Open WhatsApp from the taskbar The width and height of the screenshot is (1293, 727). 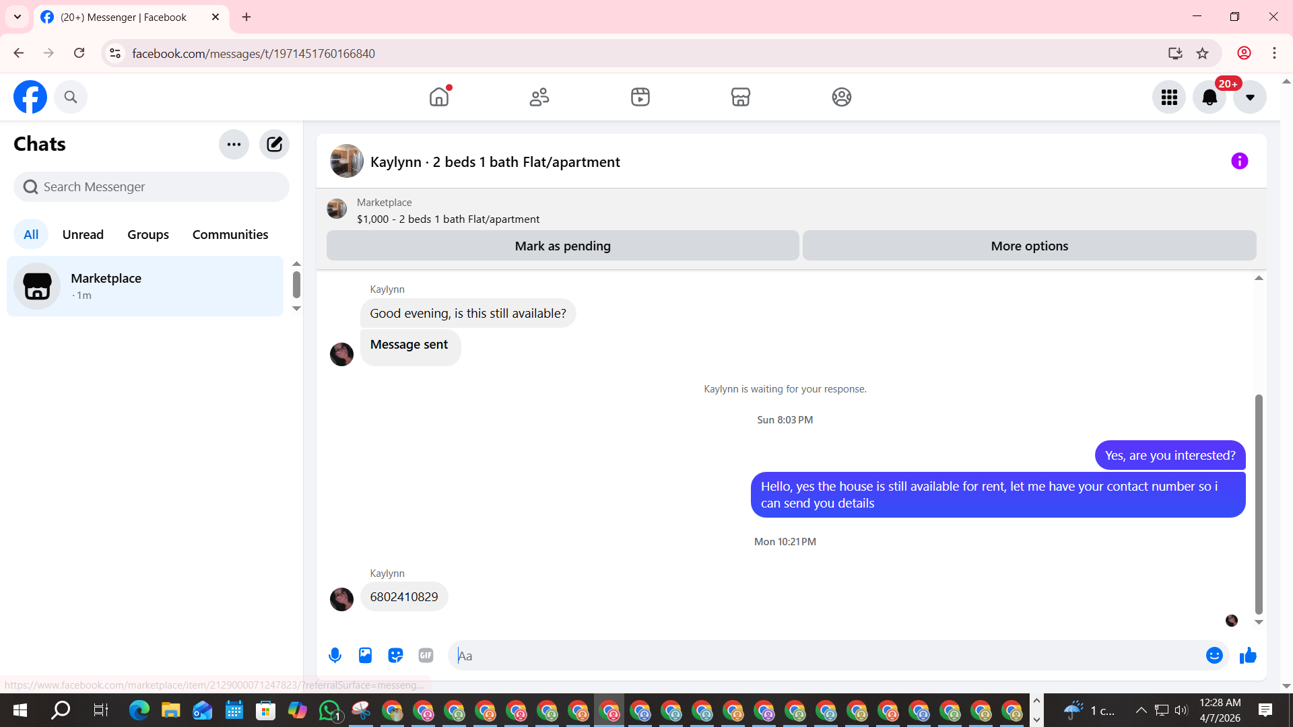tap(329, 710)
